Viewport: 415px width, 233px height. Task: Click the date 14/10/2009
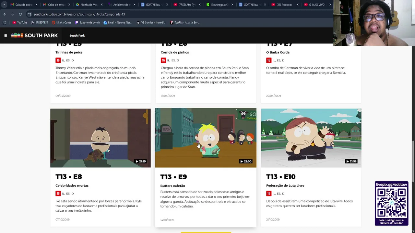pos(167,220)
